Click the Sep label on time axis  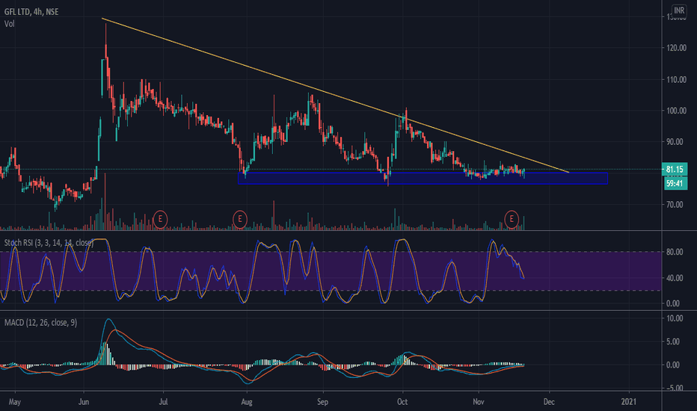323,402
